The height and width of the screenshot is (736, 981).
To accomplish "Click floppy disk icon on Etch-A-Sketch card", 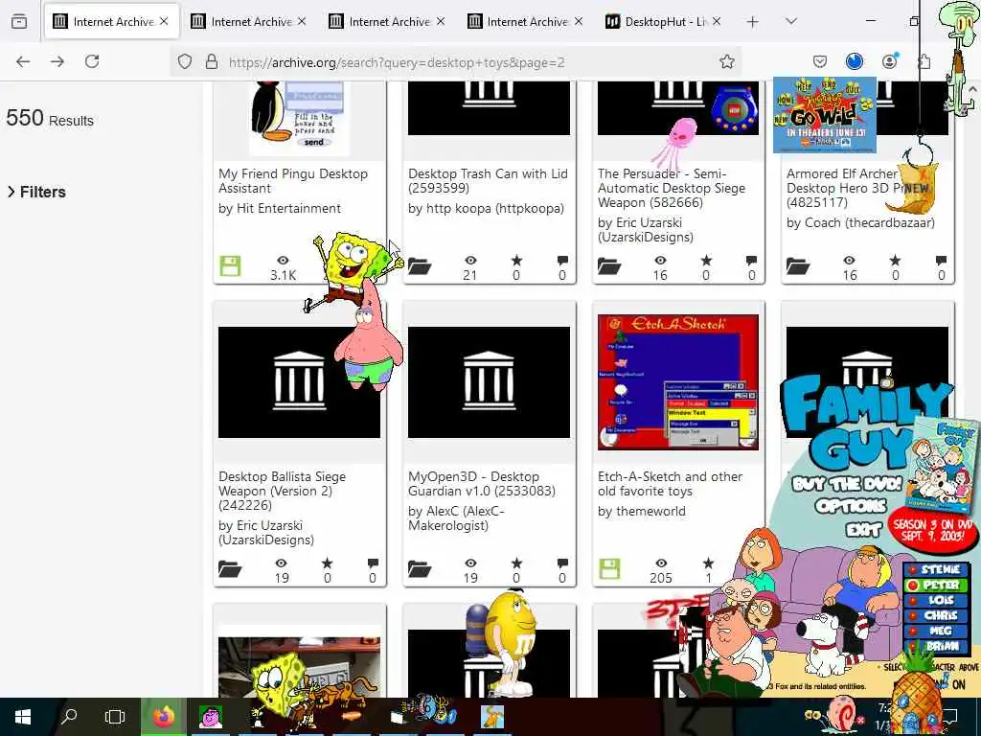I will tap(609, 569).
